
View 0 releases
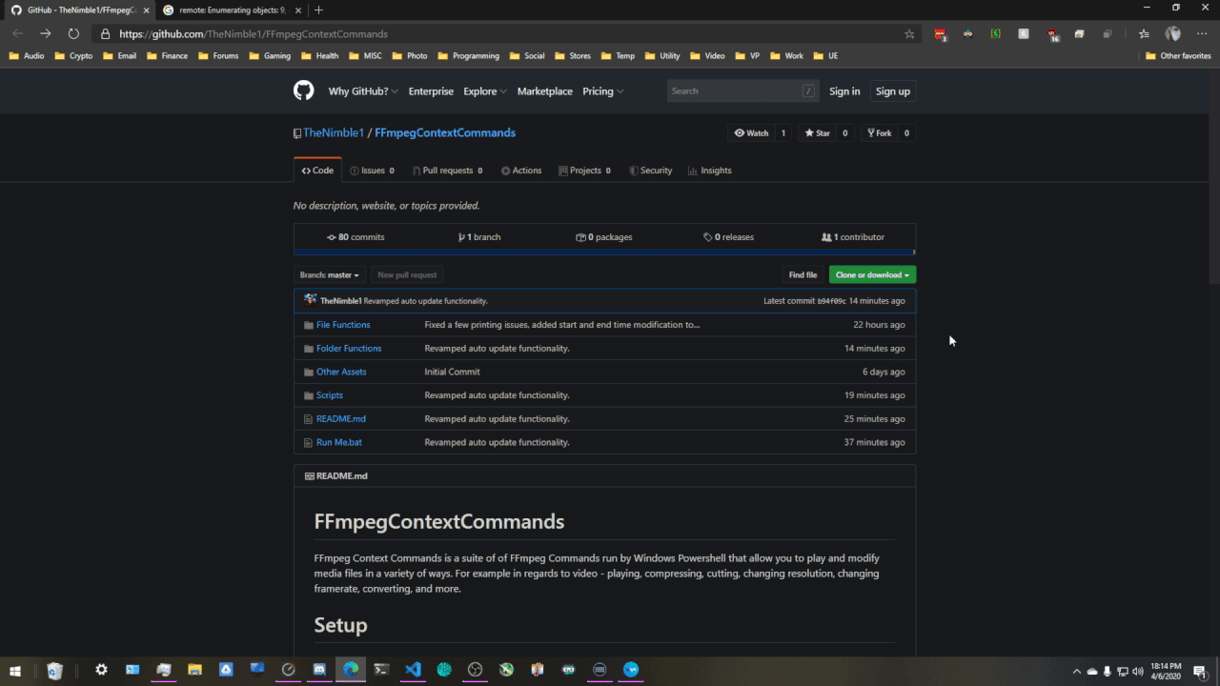[x=729, y=237]
